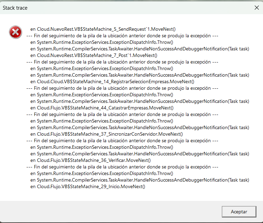263x223 pixels.
Task: Click the red error X icon
Action: [x=15, y=33]
